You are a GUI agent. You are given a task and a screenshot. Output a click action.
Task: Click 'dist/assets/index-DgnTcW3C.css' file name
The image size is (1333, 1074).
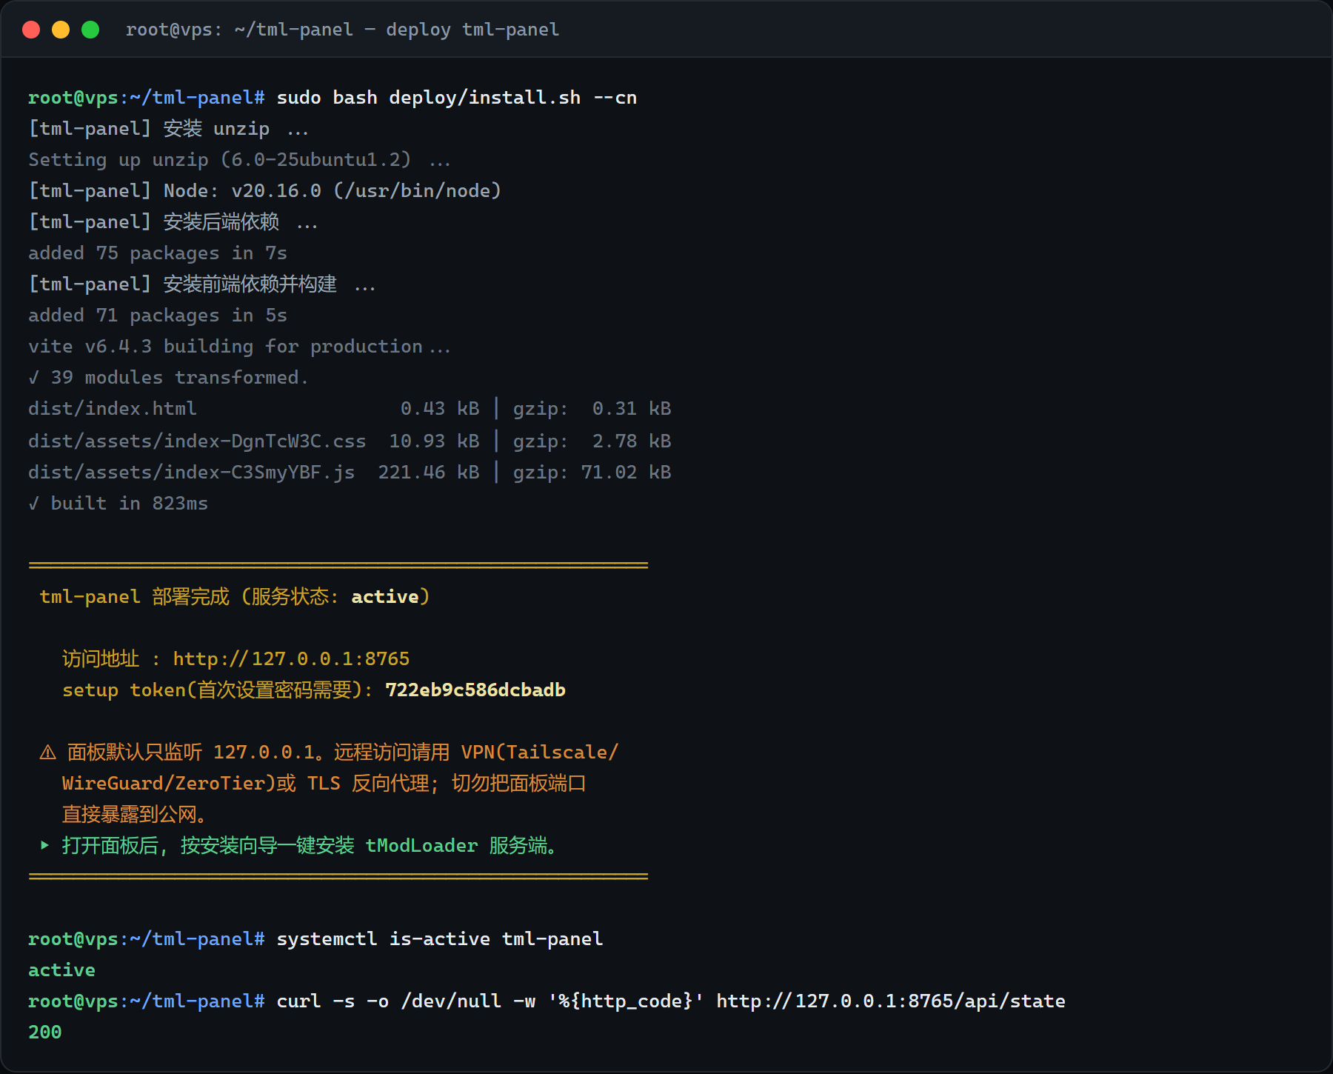[x=197, y=441]
